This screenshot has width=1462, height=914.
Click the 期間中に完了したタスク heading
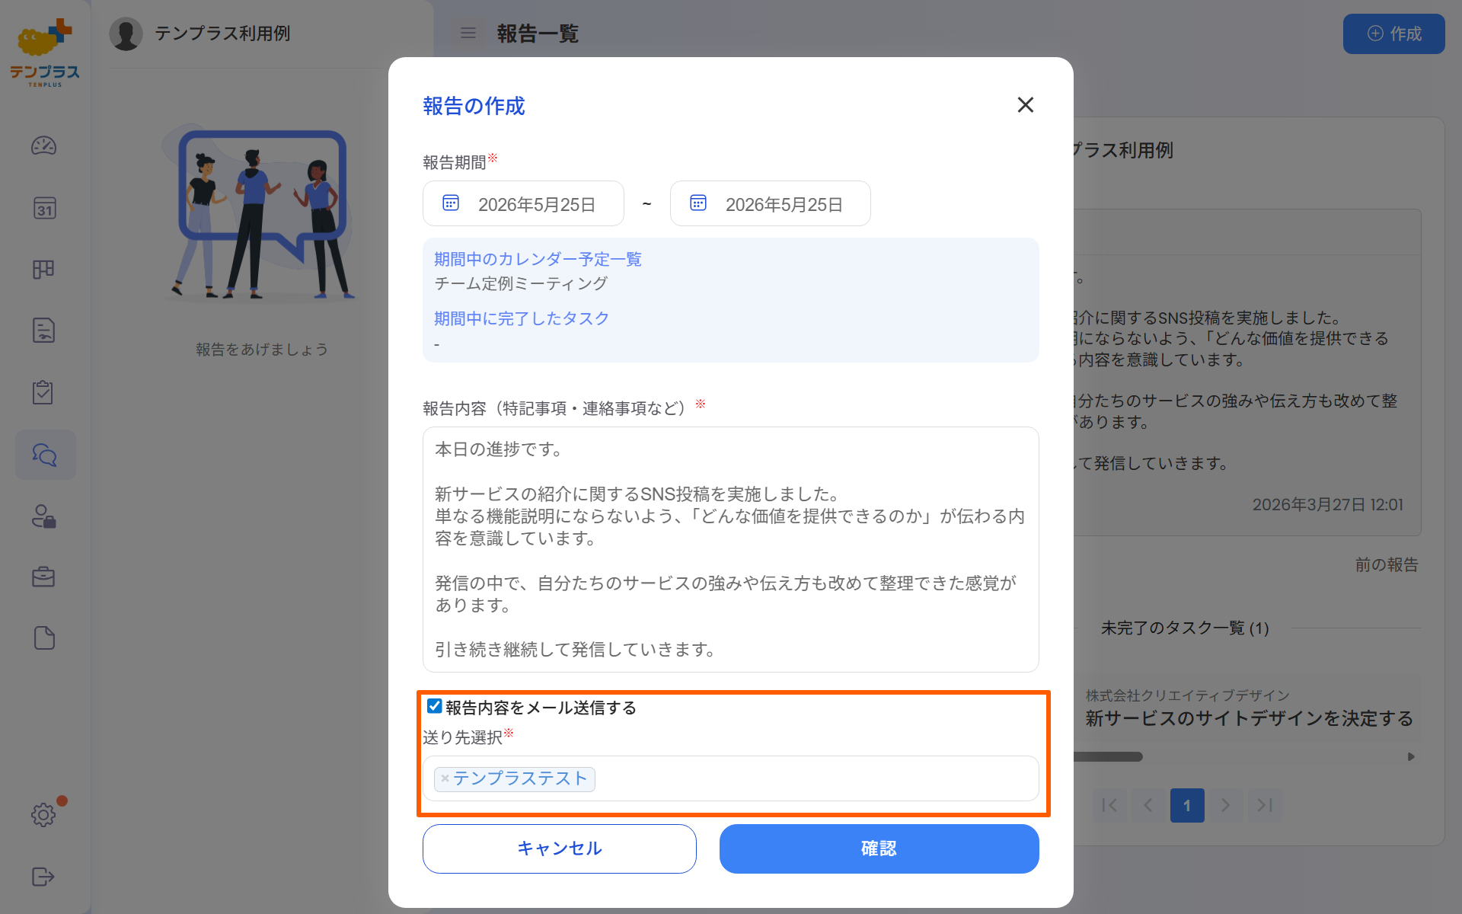click(x=522, y=318)
